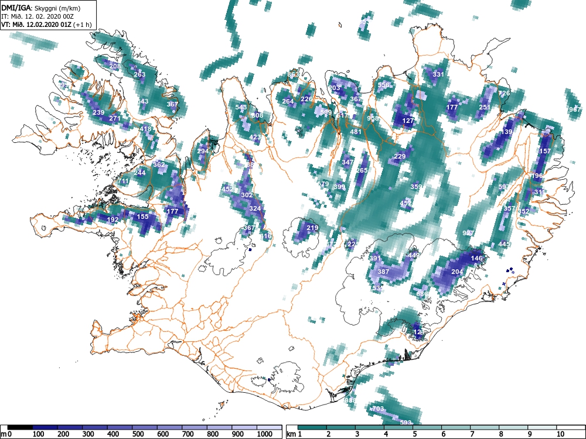Click the '1000' label on the meter legend
The image size is (586, 439).
click(x=265, y=434)
